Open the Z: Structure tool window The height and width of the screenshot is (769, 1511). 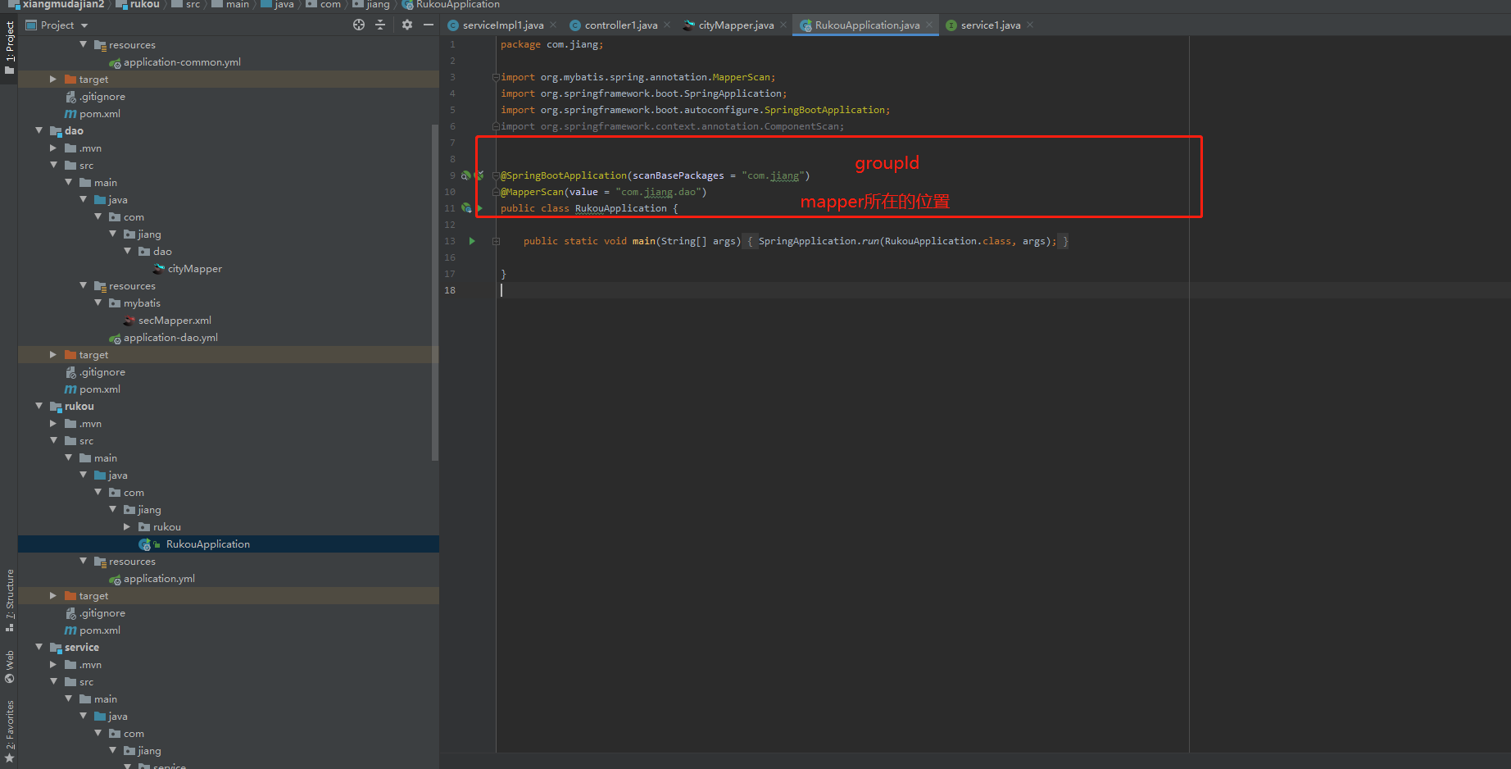9,600
